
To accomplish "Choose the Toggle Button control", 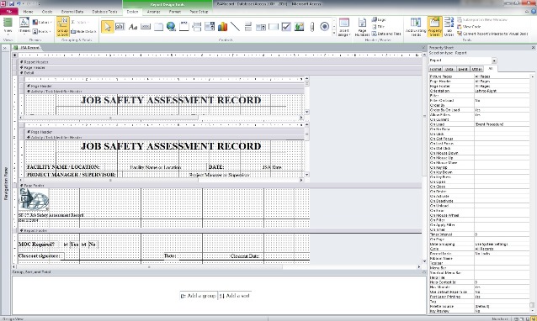I will point(248,26).
